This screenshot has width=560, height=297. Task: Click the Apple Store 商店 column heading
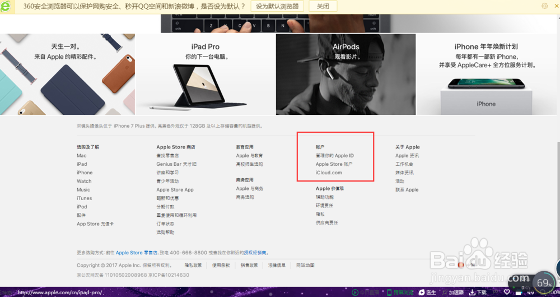176,147
